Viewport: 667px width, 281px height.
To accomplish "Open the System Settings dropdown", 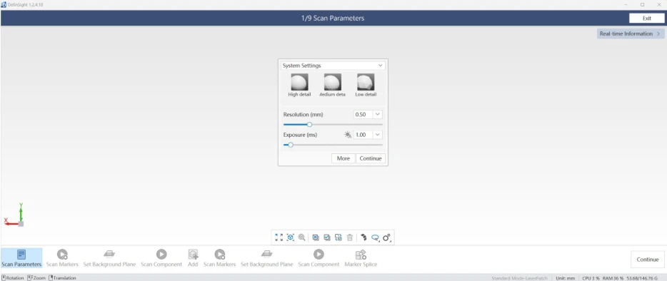I will (333, 66).
